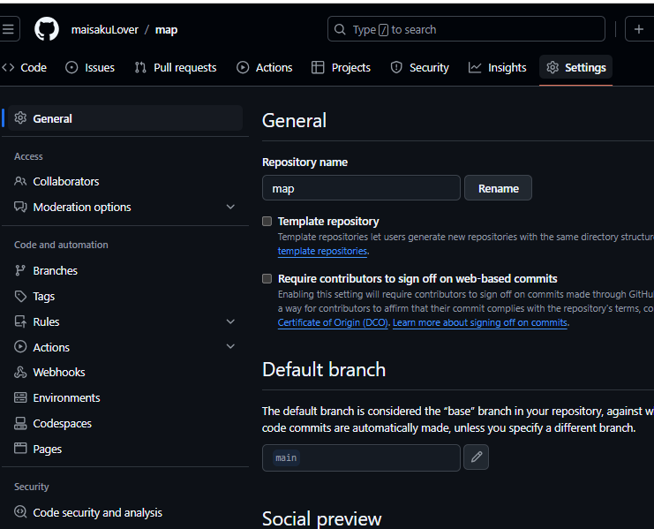Click the Rules sidebar icon

pos(20,321)
